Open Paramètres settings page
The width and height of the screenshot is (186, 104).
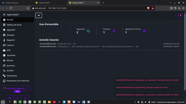click(17, 76)
